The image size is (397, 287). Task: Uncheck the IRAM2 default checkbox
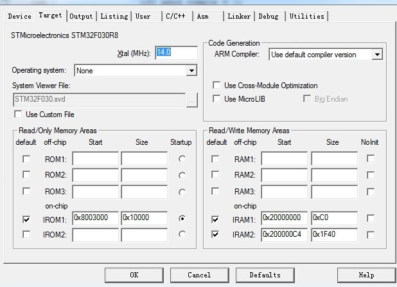(215, 234)
